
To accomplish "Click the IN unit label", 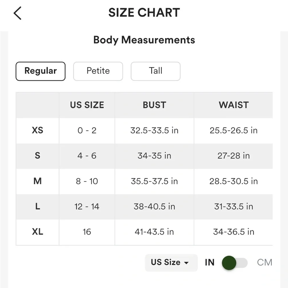I will pyautogui.click(x=210, y=262).
